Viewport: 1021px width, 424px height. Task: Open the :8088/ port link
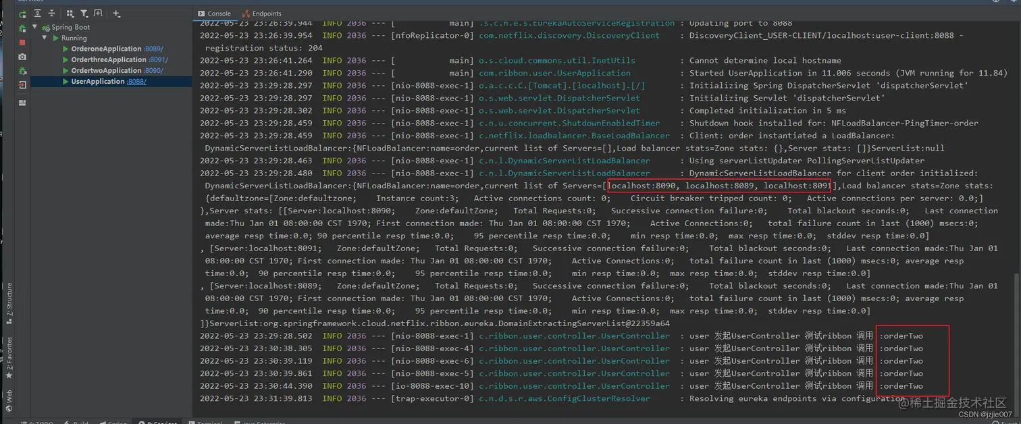point(137,82)
